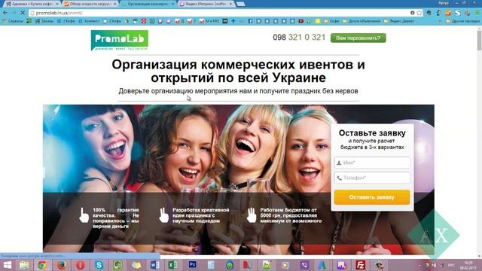Open FileZilla in taskbar
The height and width of the screenshot is (271, 482).
(x=360, y=265)
